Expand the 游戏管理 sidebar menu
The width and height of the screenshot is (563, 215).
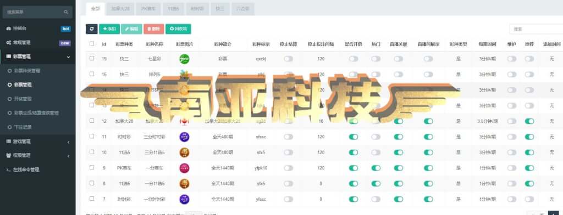pyautogui.click(x=38, y=142)
